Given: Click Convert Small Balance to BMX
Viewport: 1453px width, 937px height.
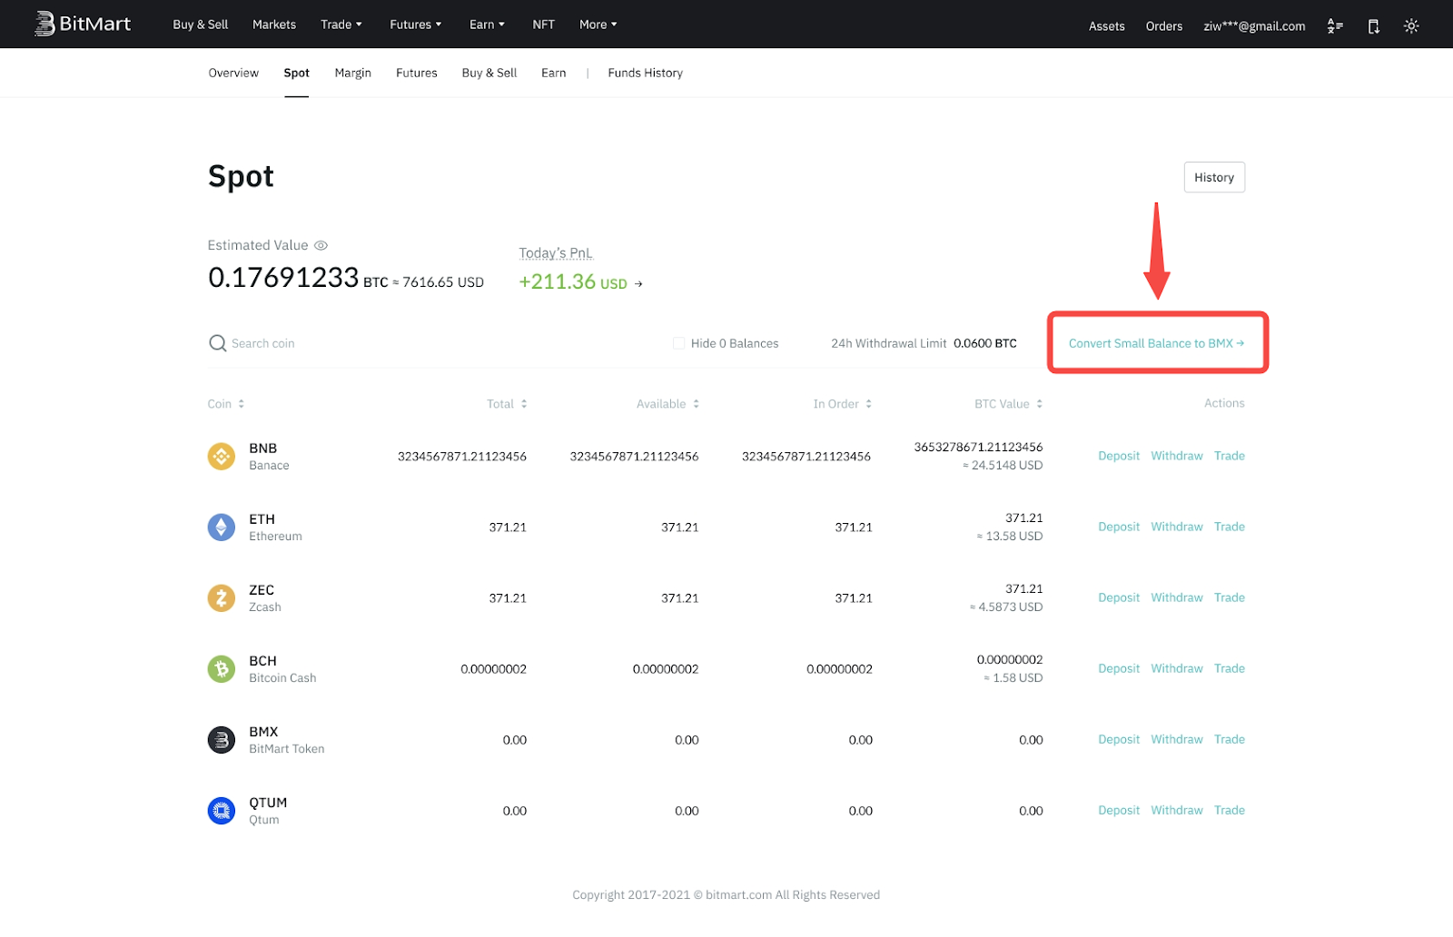Looking at the screenshot, I should 1156,343.
